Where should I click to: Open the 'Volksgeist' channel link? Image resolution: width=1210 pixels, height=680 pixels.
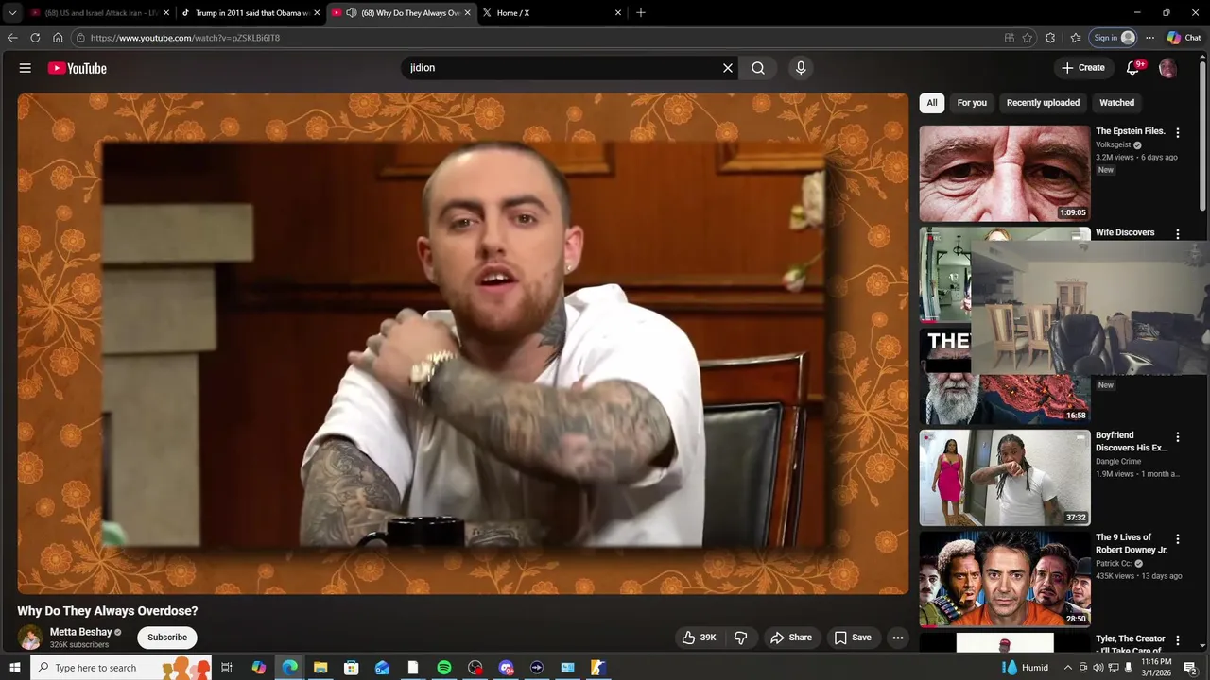tap(1114, 145)
